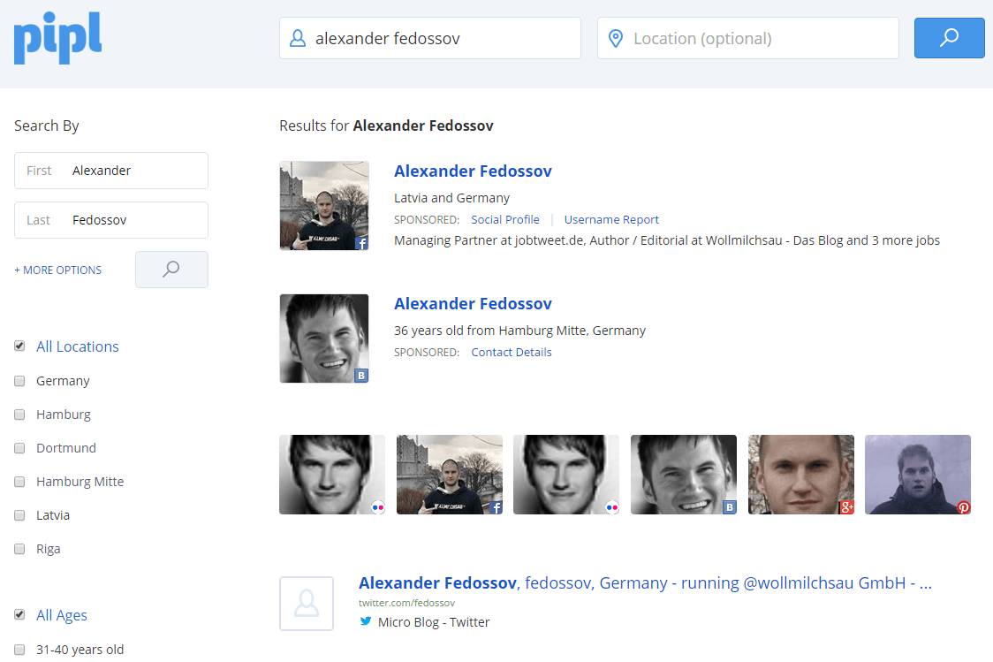This screenshot has height=662, width=993.
Task: Open the Username Report sponsored link
Action: click(x=611, y=219)
